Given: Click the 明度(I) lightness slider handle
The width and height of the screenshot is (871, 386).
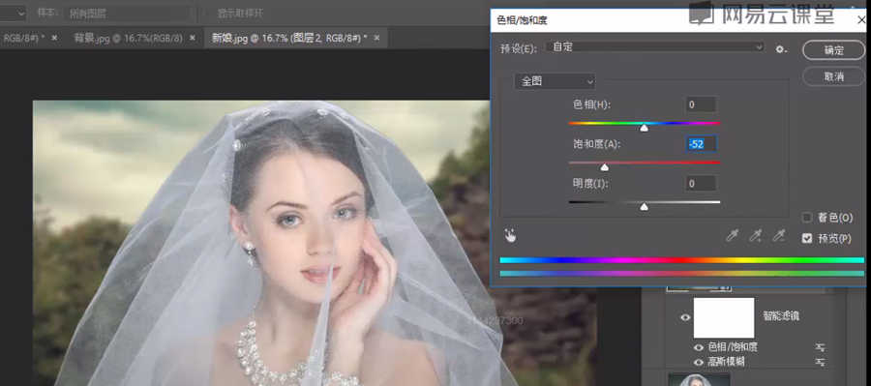Looking at the screenshot, I should tap(644, 206).
